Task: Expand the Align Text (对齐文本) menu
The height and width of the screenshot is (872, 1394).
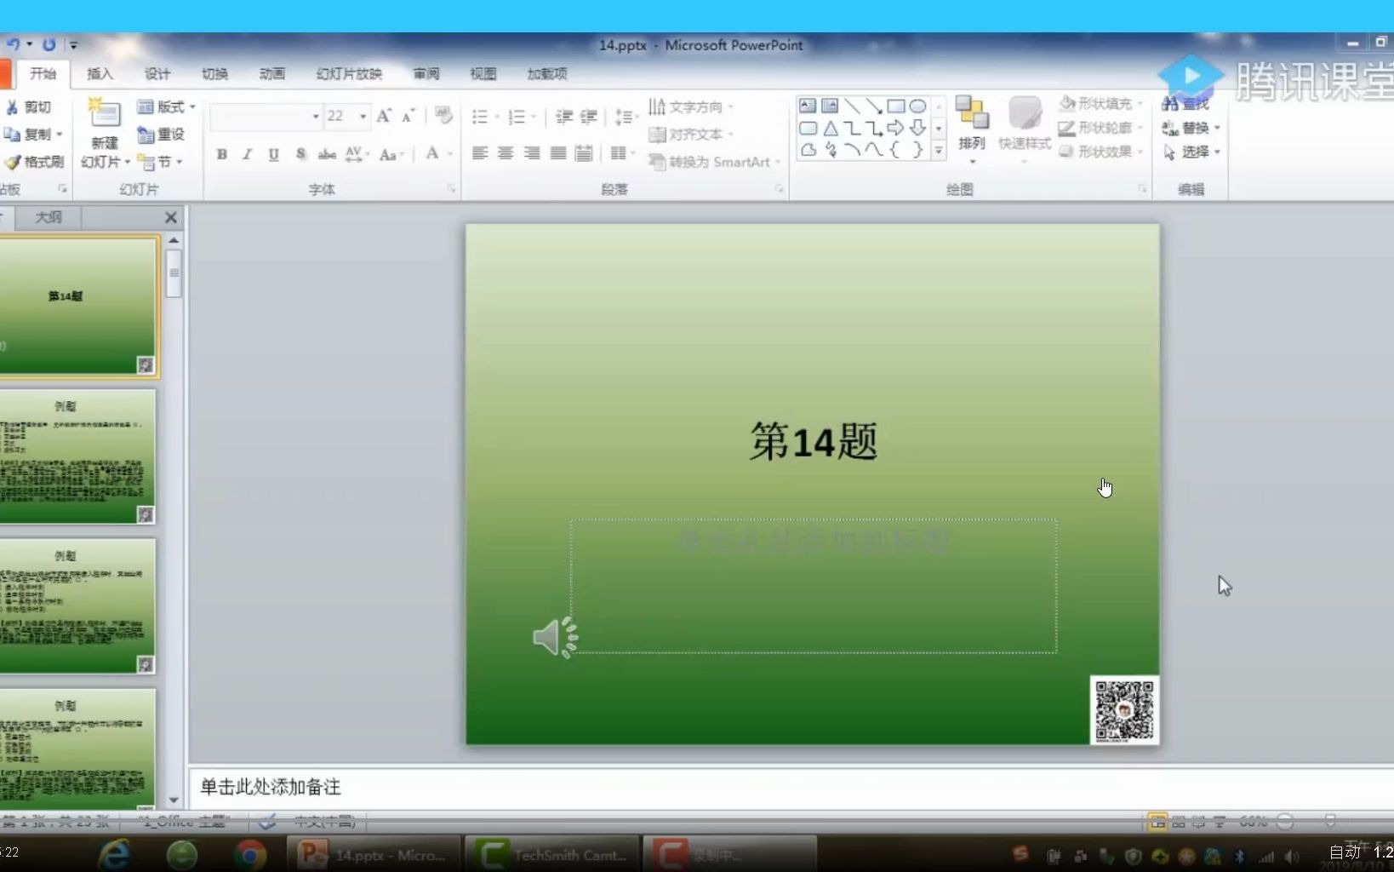Action: (x=691, y=135)
